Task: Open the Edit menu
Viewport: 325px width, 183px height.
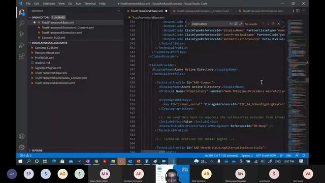Action: pyautogui.click(x=37, y=4)
